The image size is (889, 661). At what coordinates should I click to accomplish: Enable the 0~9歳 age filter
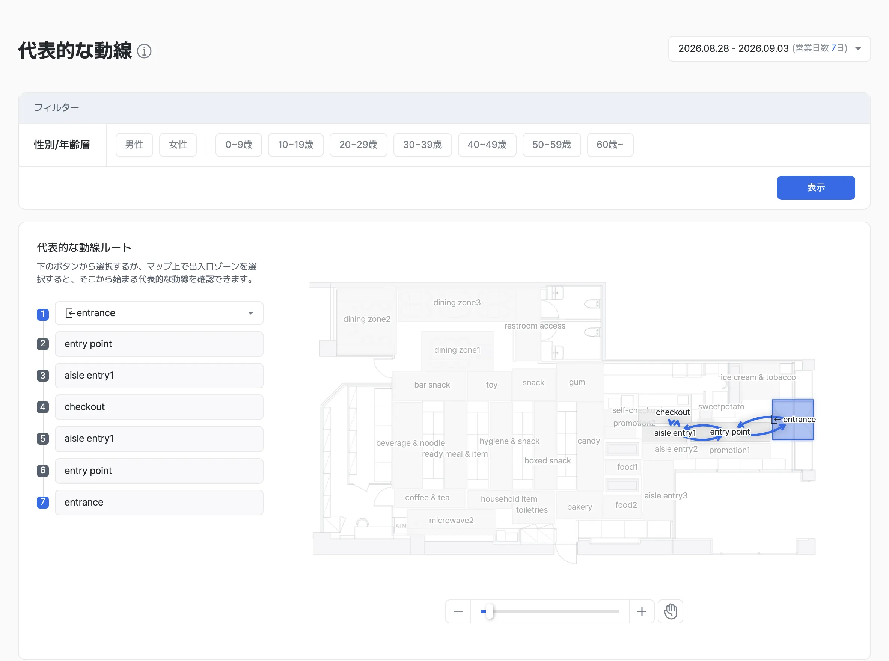point(238,145)
